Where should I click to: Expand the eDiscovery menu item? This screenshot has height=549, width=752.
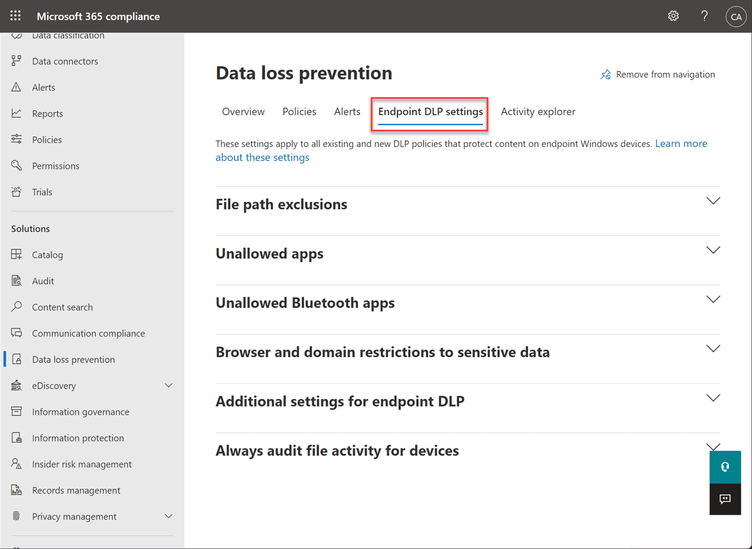coord(168,385)
